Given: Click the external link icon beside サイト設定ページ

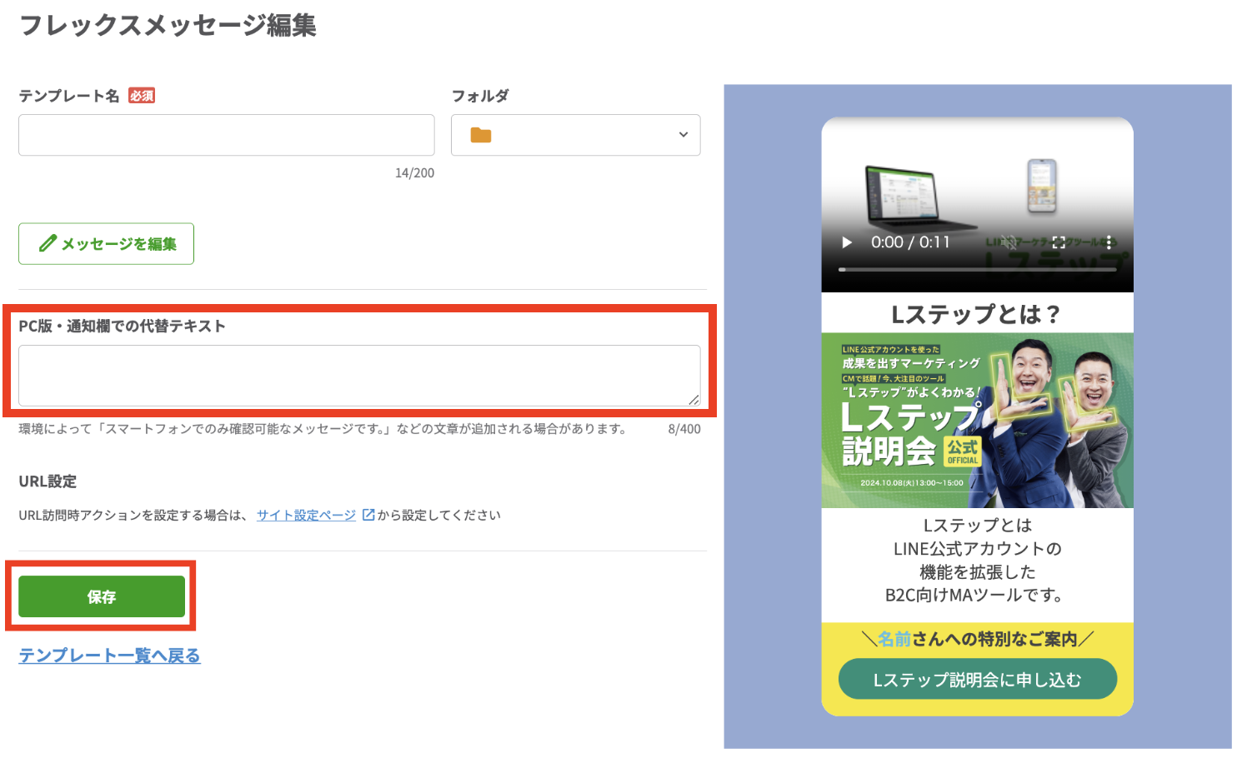Looking at the screenshot, I should pos(368,515).
